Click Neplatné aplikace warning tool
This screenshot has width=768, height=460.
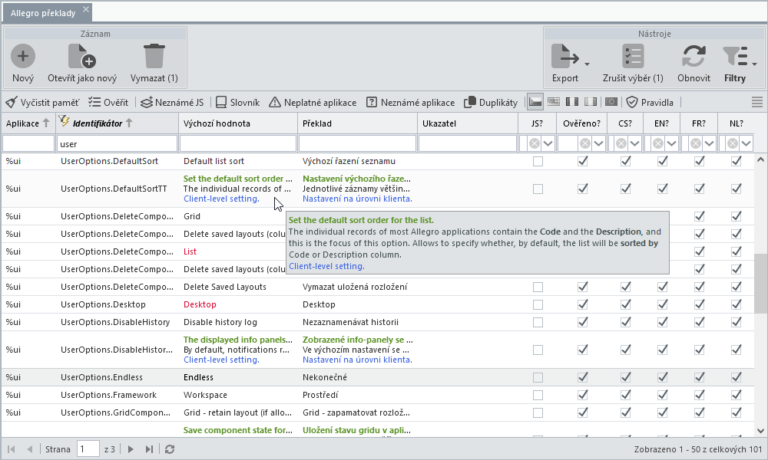tap(313, 103)
